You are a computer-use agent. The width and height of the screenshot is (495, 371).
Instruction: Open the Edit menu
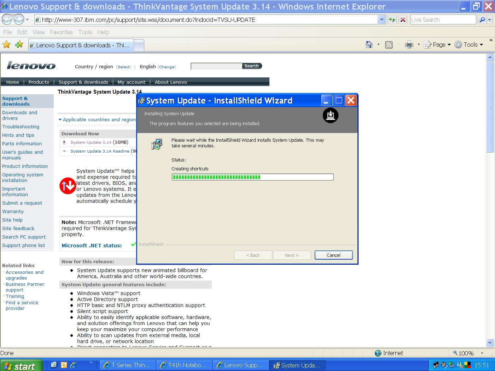(22, 32)
